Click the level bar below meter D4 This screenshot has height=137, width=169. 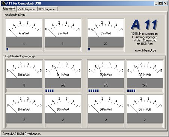click(24, 125)
